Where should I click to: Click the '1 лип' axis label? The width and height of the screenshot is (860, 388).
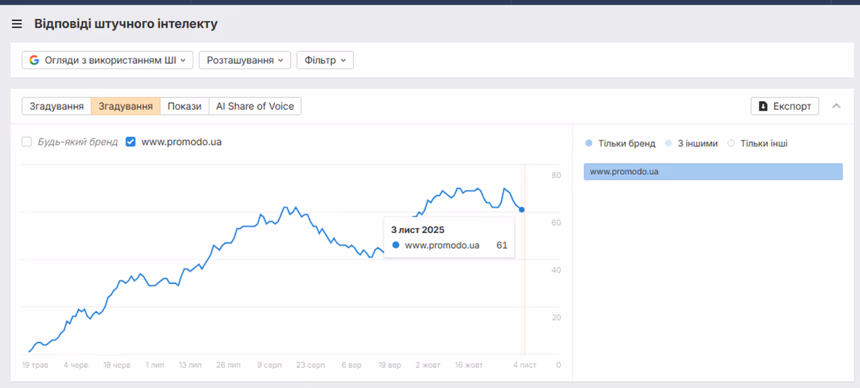click(x=155, y=365)
